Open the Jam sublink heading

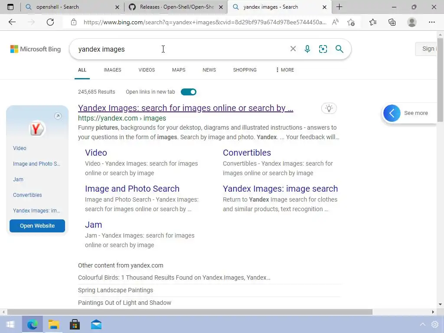94,225
